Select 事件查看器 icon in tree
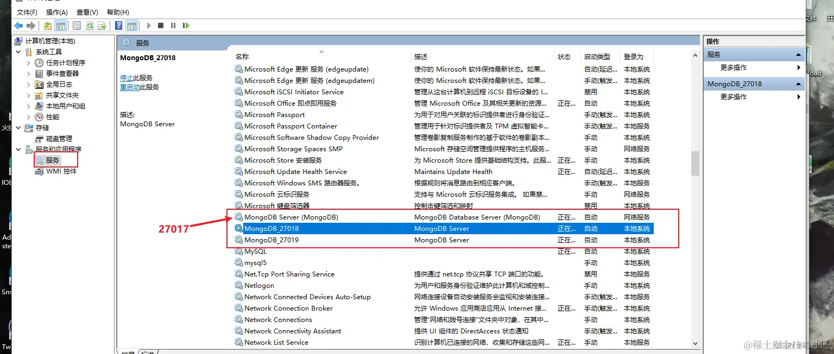Viewport: 834px width, 354px height. 39,74
